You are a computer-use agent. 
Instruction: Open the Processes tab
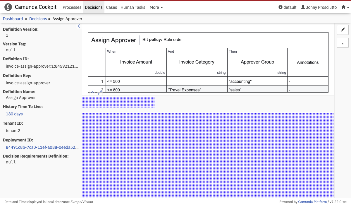72,7
